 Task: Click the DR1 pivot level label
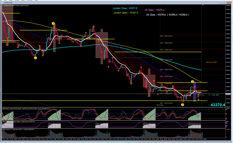(x=166, y=69)
